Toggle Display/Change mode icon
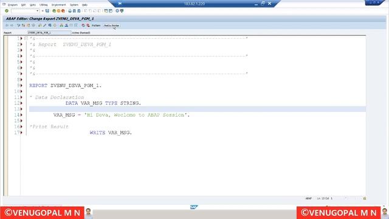Screen dimensions: 389x219 coord(18,26)
